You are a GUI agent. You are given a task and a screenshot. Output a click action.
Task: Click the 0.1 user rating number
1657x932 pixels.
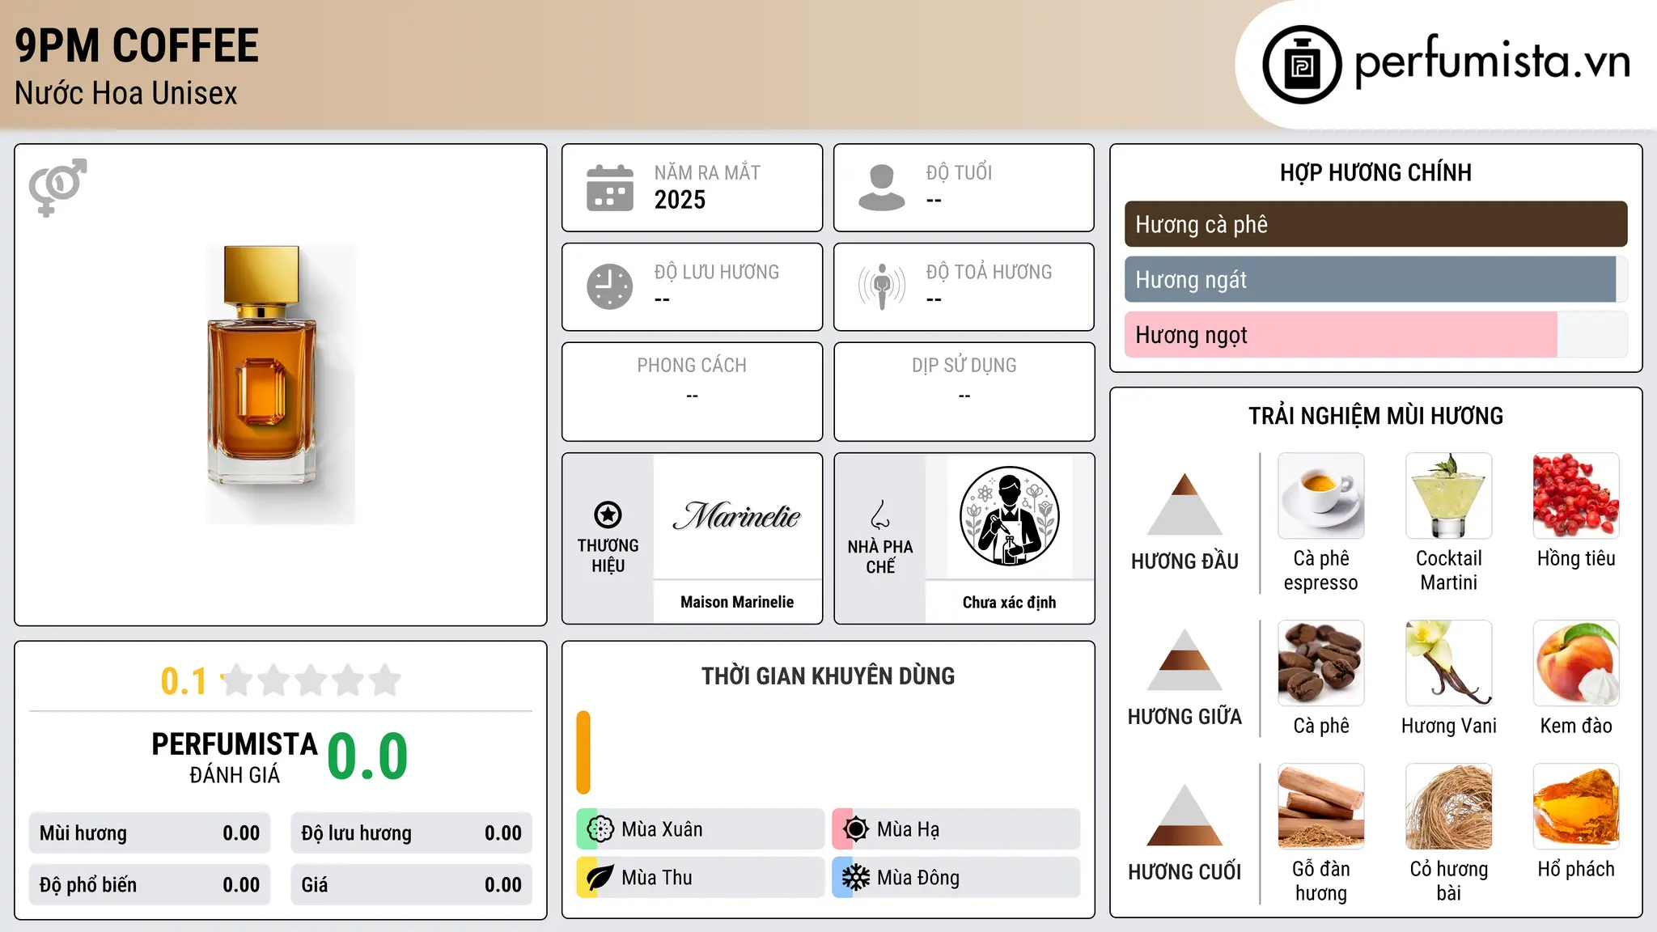pos(184,681)
